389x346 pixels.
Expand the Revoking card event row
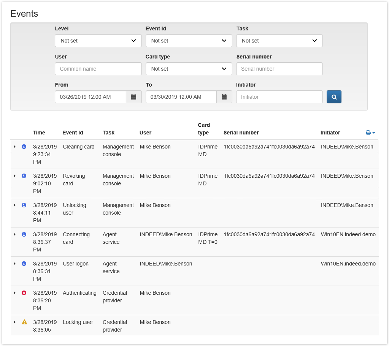14,176
